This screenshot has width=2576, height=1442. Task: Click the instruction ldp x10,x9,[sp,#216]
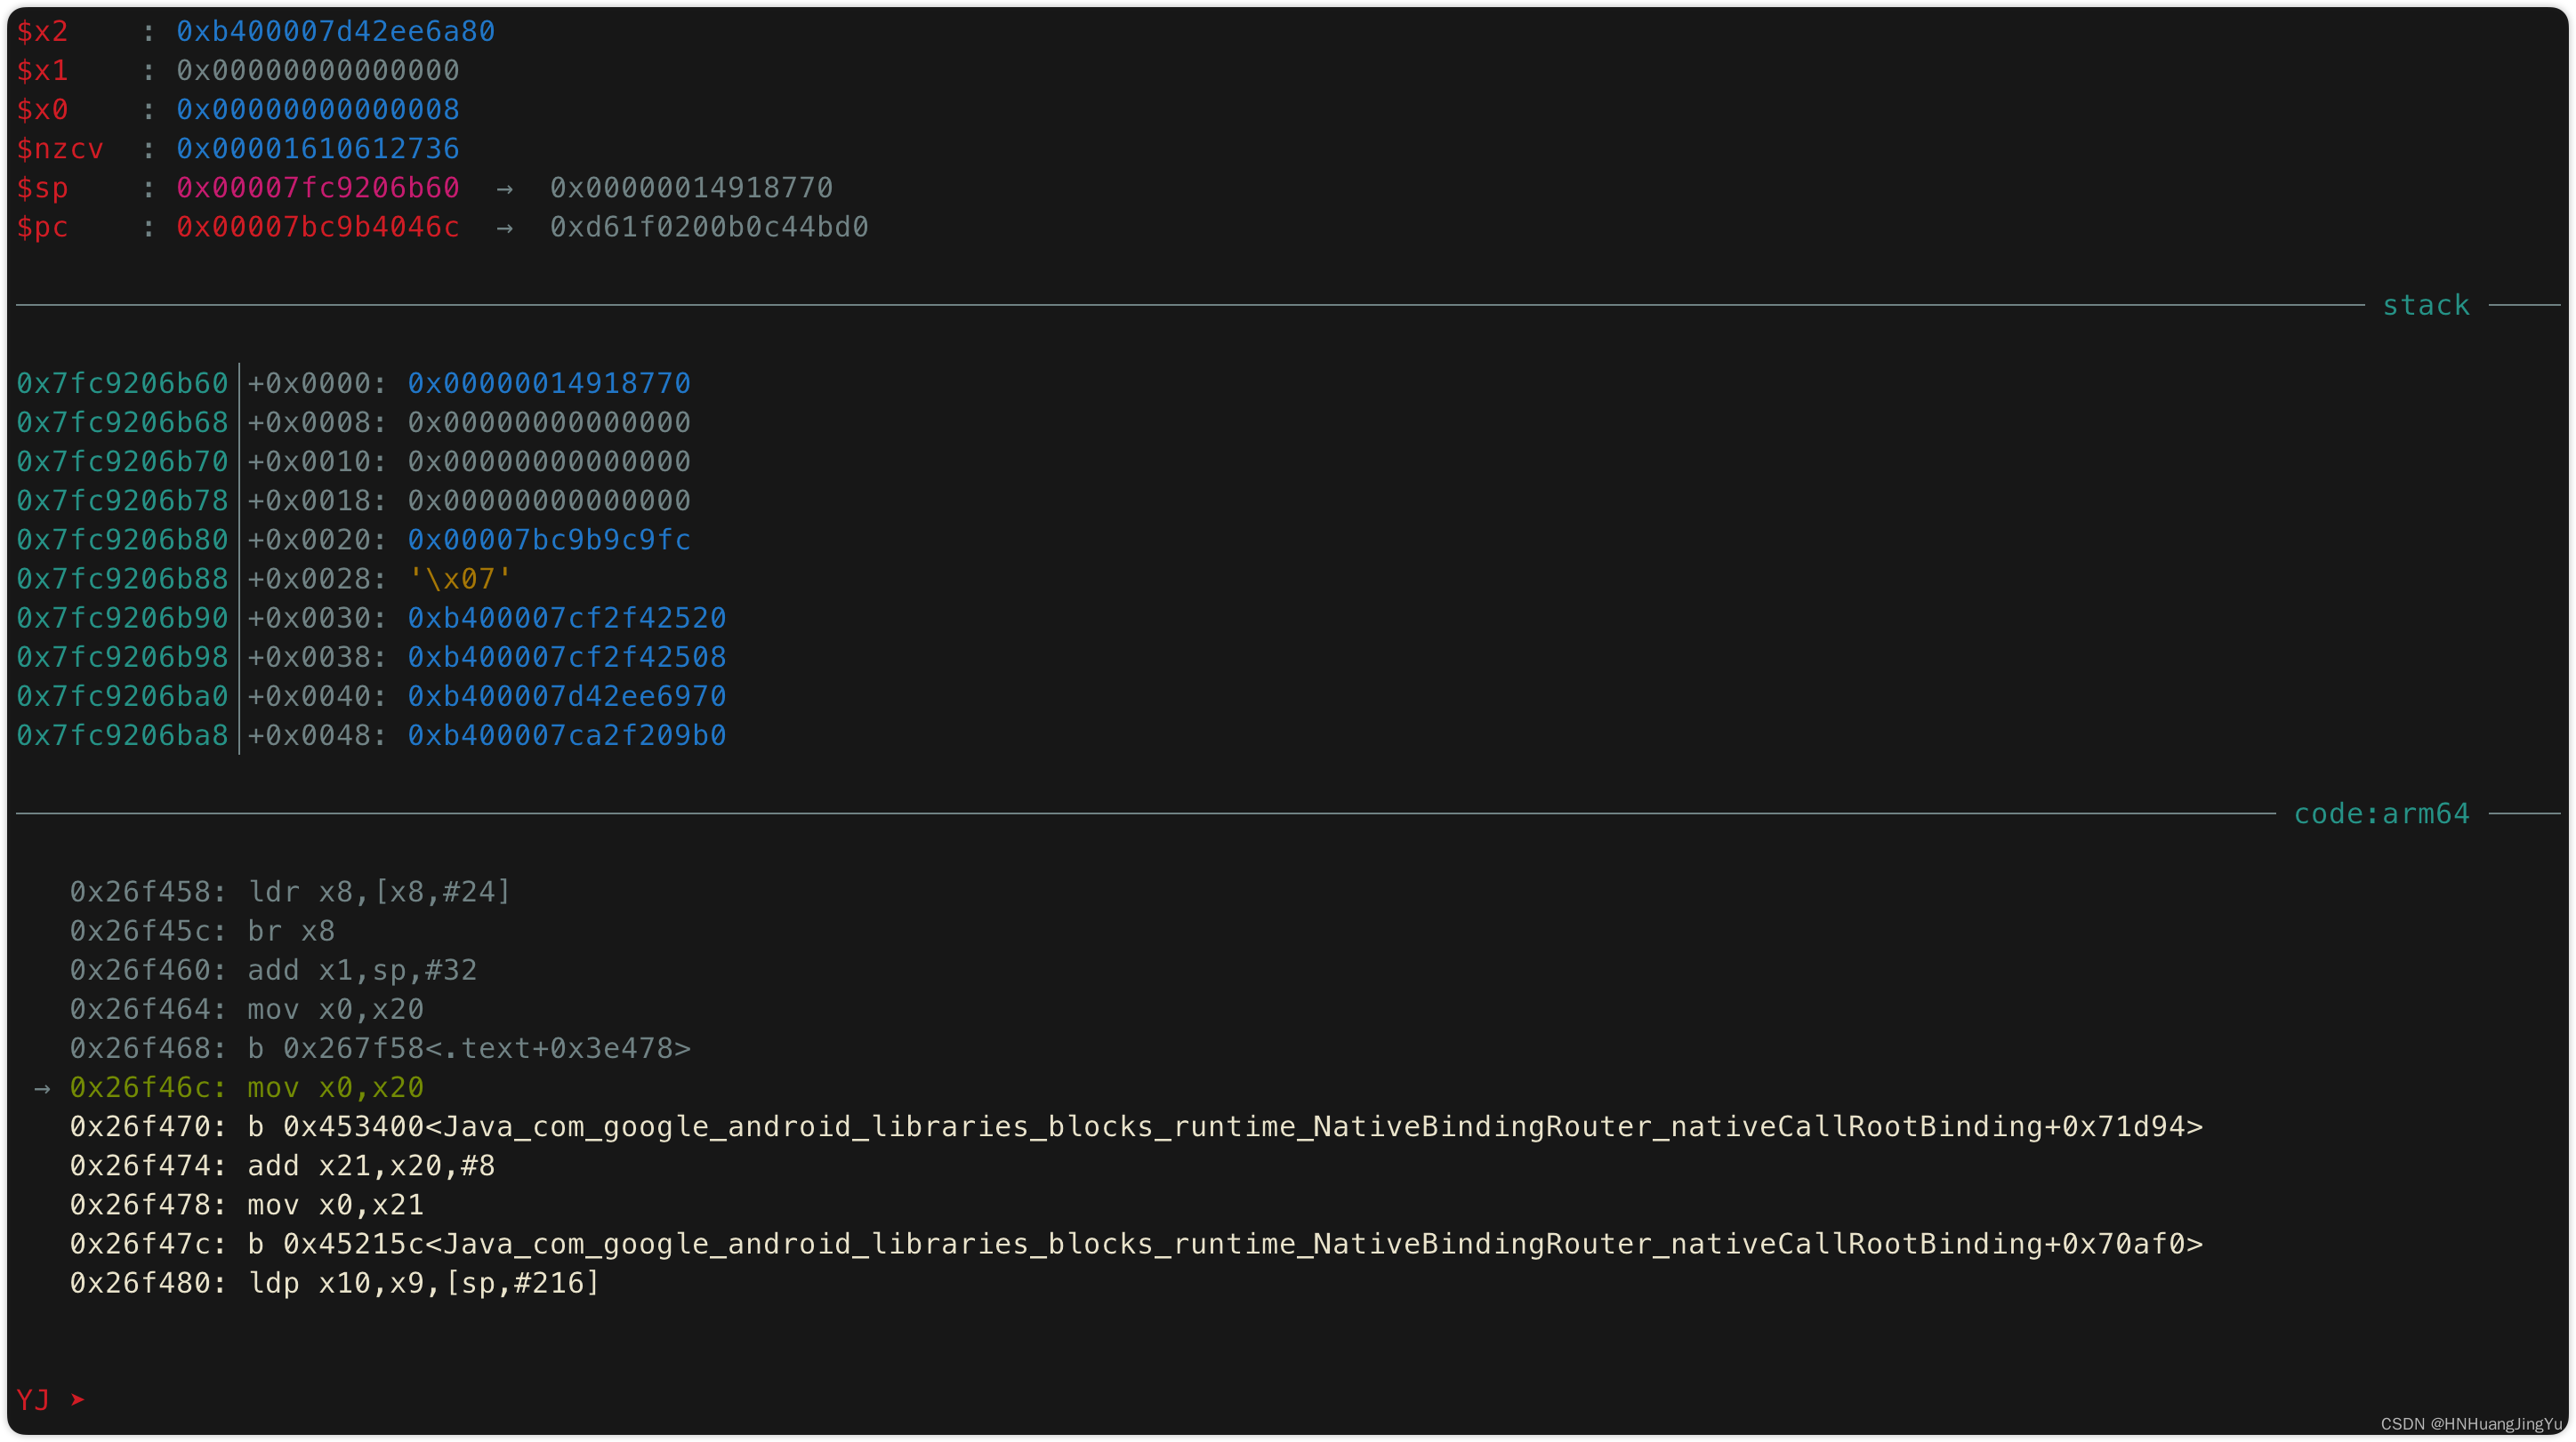[x=424, y=1283]
